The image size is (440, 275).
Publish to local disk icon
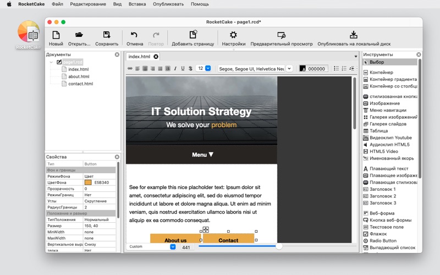[354, 35]
